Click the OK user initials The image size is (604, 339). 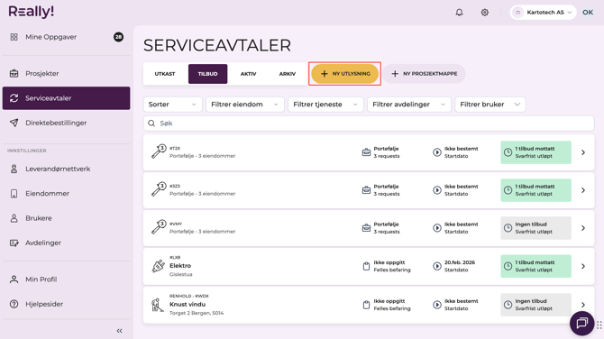coord(588,13)
